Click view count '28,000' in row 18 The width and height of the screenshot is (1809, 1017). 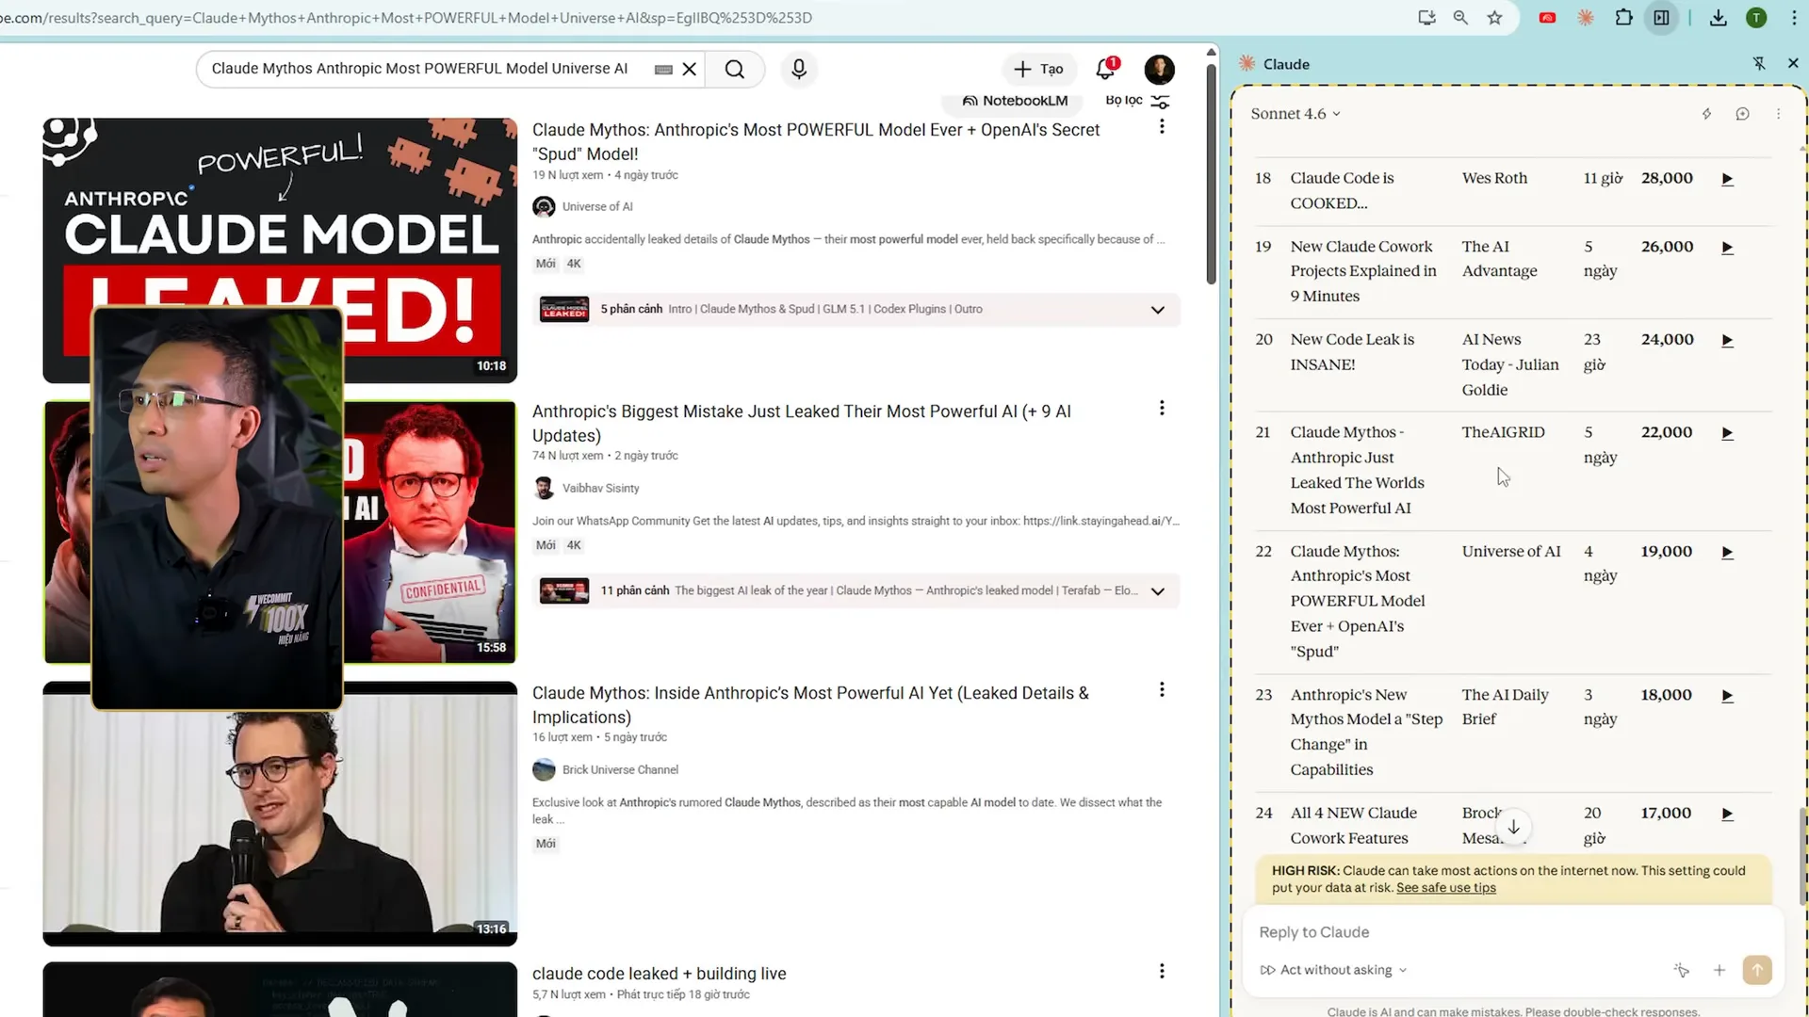[1667, 178]
